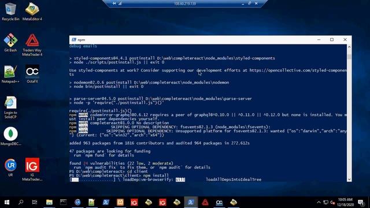370x208 pixels.
Task: Click the orange XAMPP taskbar icon
Action: coord(120,202)
